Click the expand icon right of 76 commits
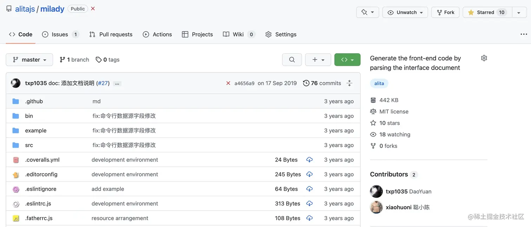 349,83
